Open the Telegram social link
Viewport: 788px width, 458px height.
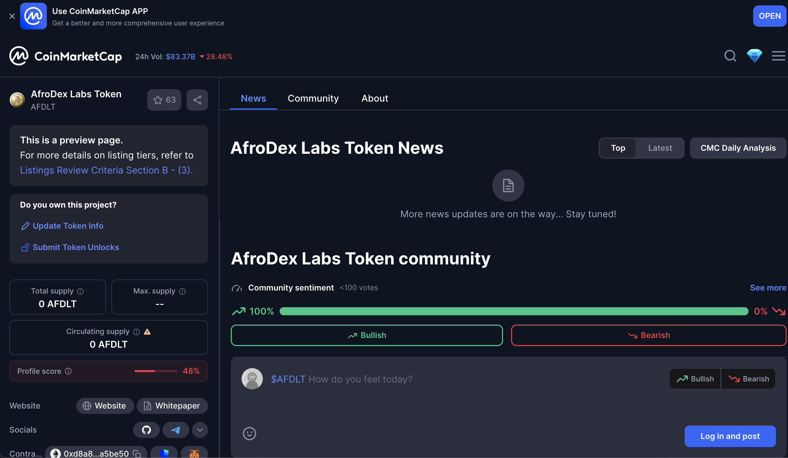tap(176, 430)
